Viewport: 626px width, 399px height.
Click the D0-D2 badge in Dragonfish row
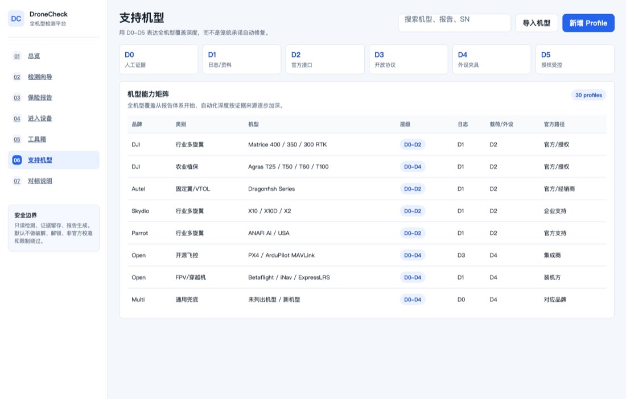click(413, 189)
